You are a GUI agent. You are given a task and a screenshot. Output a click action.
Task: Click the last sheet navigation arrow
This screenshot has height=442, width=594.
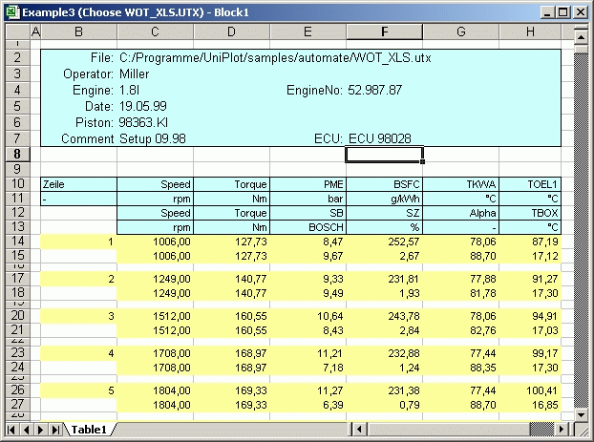click(x=53, y=431)
